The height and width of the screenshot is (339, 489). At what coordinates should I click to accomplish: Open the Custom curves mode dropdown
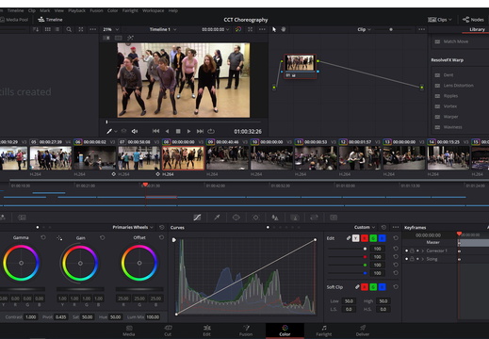365,227
